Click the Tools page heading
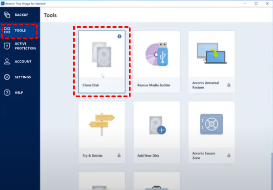This screenshot has width=273, height=190. point(50,15)
